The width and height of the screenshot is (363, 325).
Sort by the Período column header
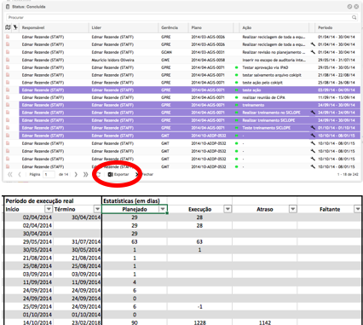coord(325,27)
